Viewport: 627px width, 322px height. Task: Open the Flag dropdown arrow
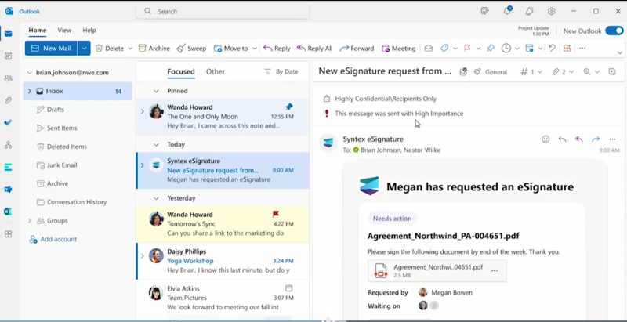pos(478,49)
